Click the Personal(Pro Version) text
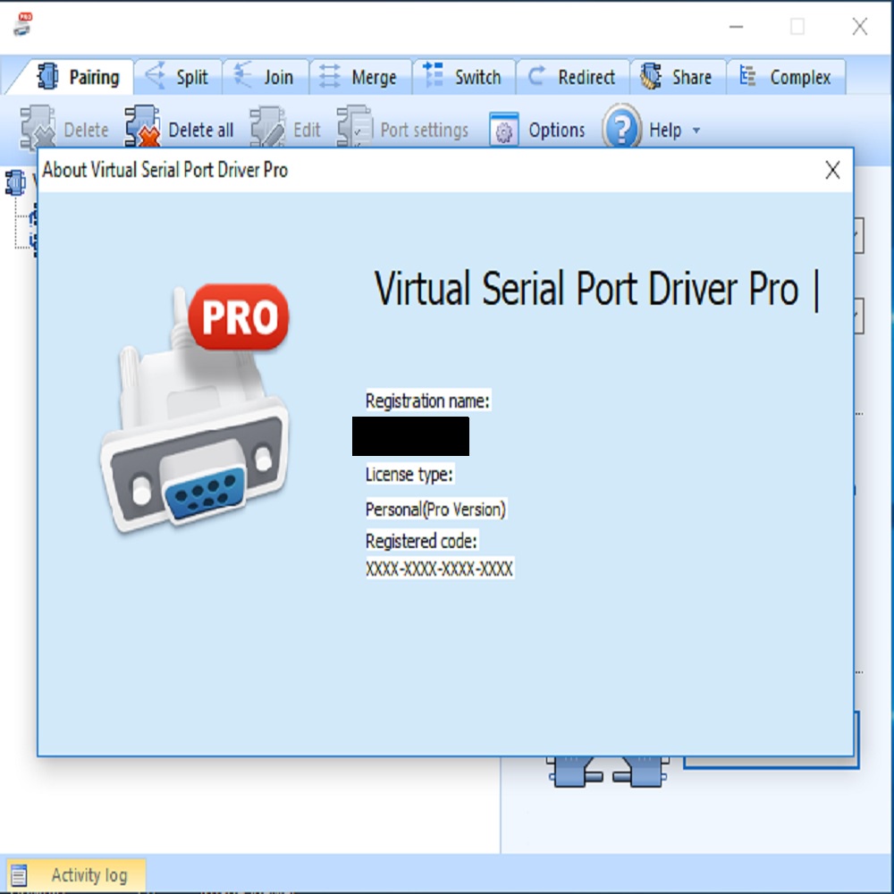Image resolution: width=894 pixels, height=894 pixels. pyautogui.click(x=435, y=510)
